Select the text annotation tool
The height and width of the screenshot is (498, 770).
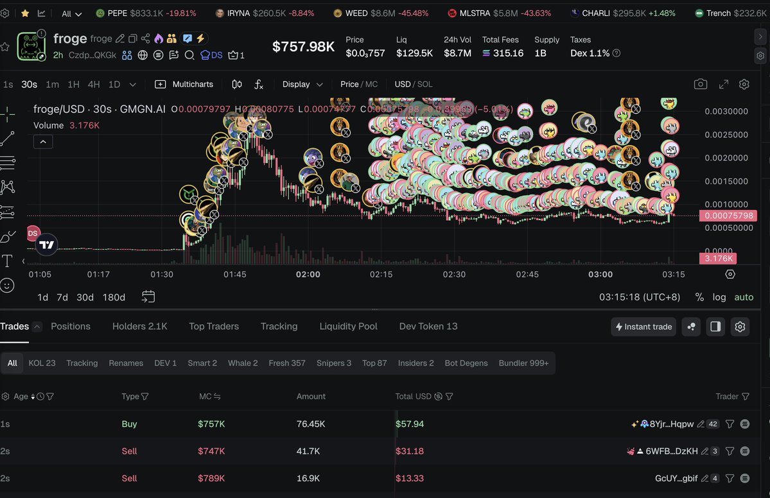(7, 261)
